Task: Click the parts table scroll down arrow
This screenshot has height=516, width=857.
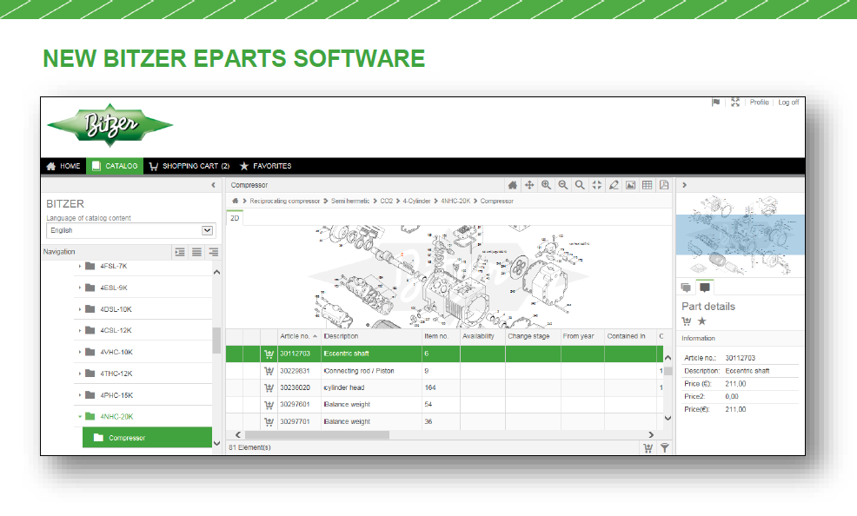Action: point(668,418)
